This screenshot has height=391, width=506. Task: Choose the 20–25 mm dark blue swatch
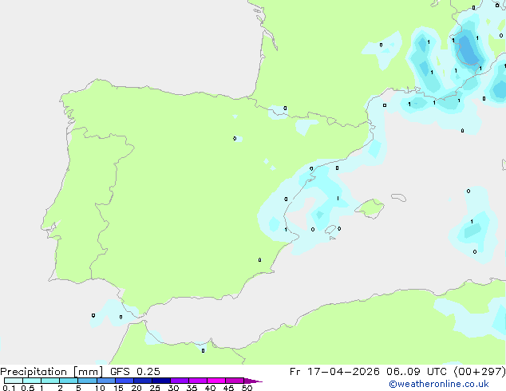(x=142, y=381)
